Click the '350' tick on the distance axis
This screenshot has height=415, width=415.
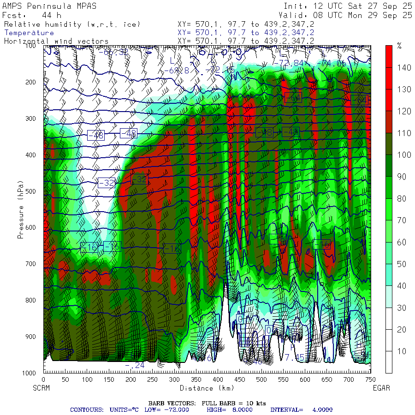(196, 380)
